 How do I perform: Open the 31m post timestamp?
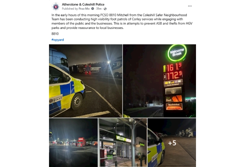coord(98,9)
